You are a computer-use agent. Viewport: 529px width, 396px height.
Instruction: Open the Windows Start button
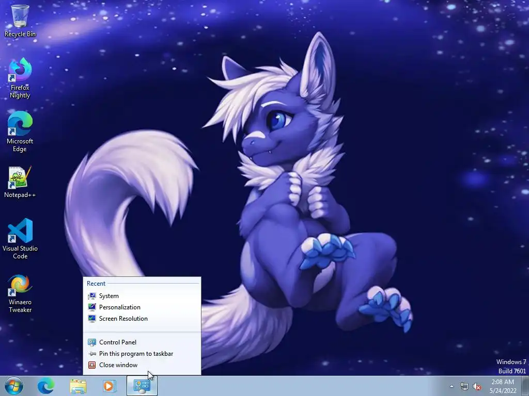click(x=14, y=386)
